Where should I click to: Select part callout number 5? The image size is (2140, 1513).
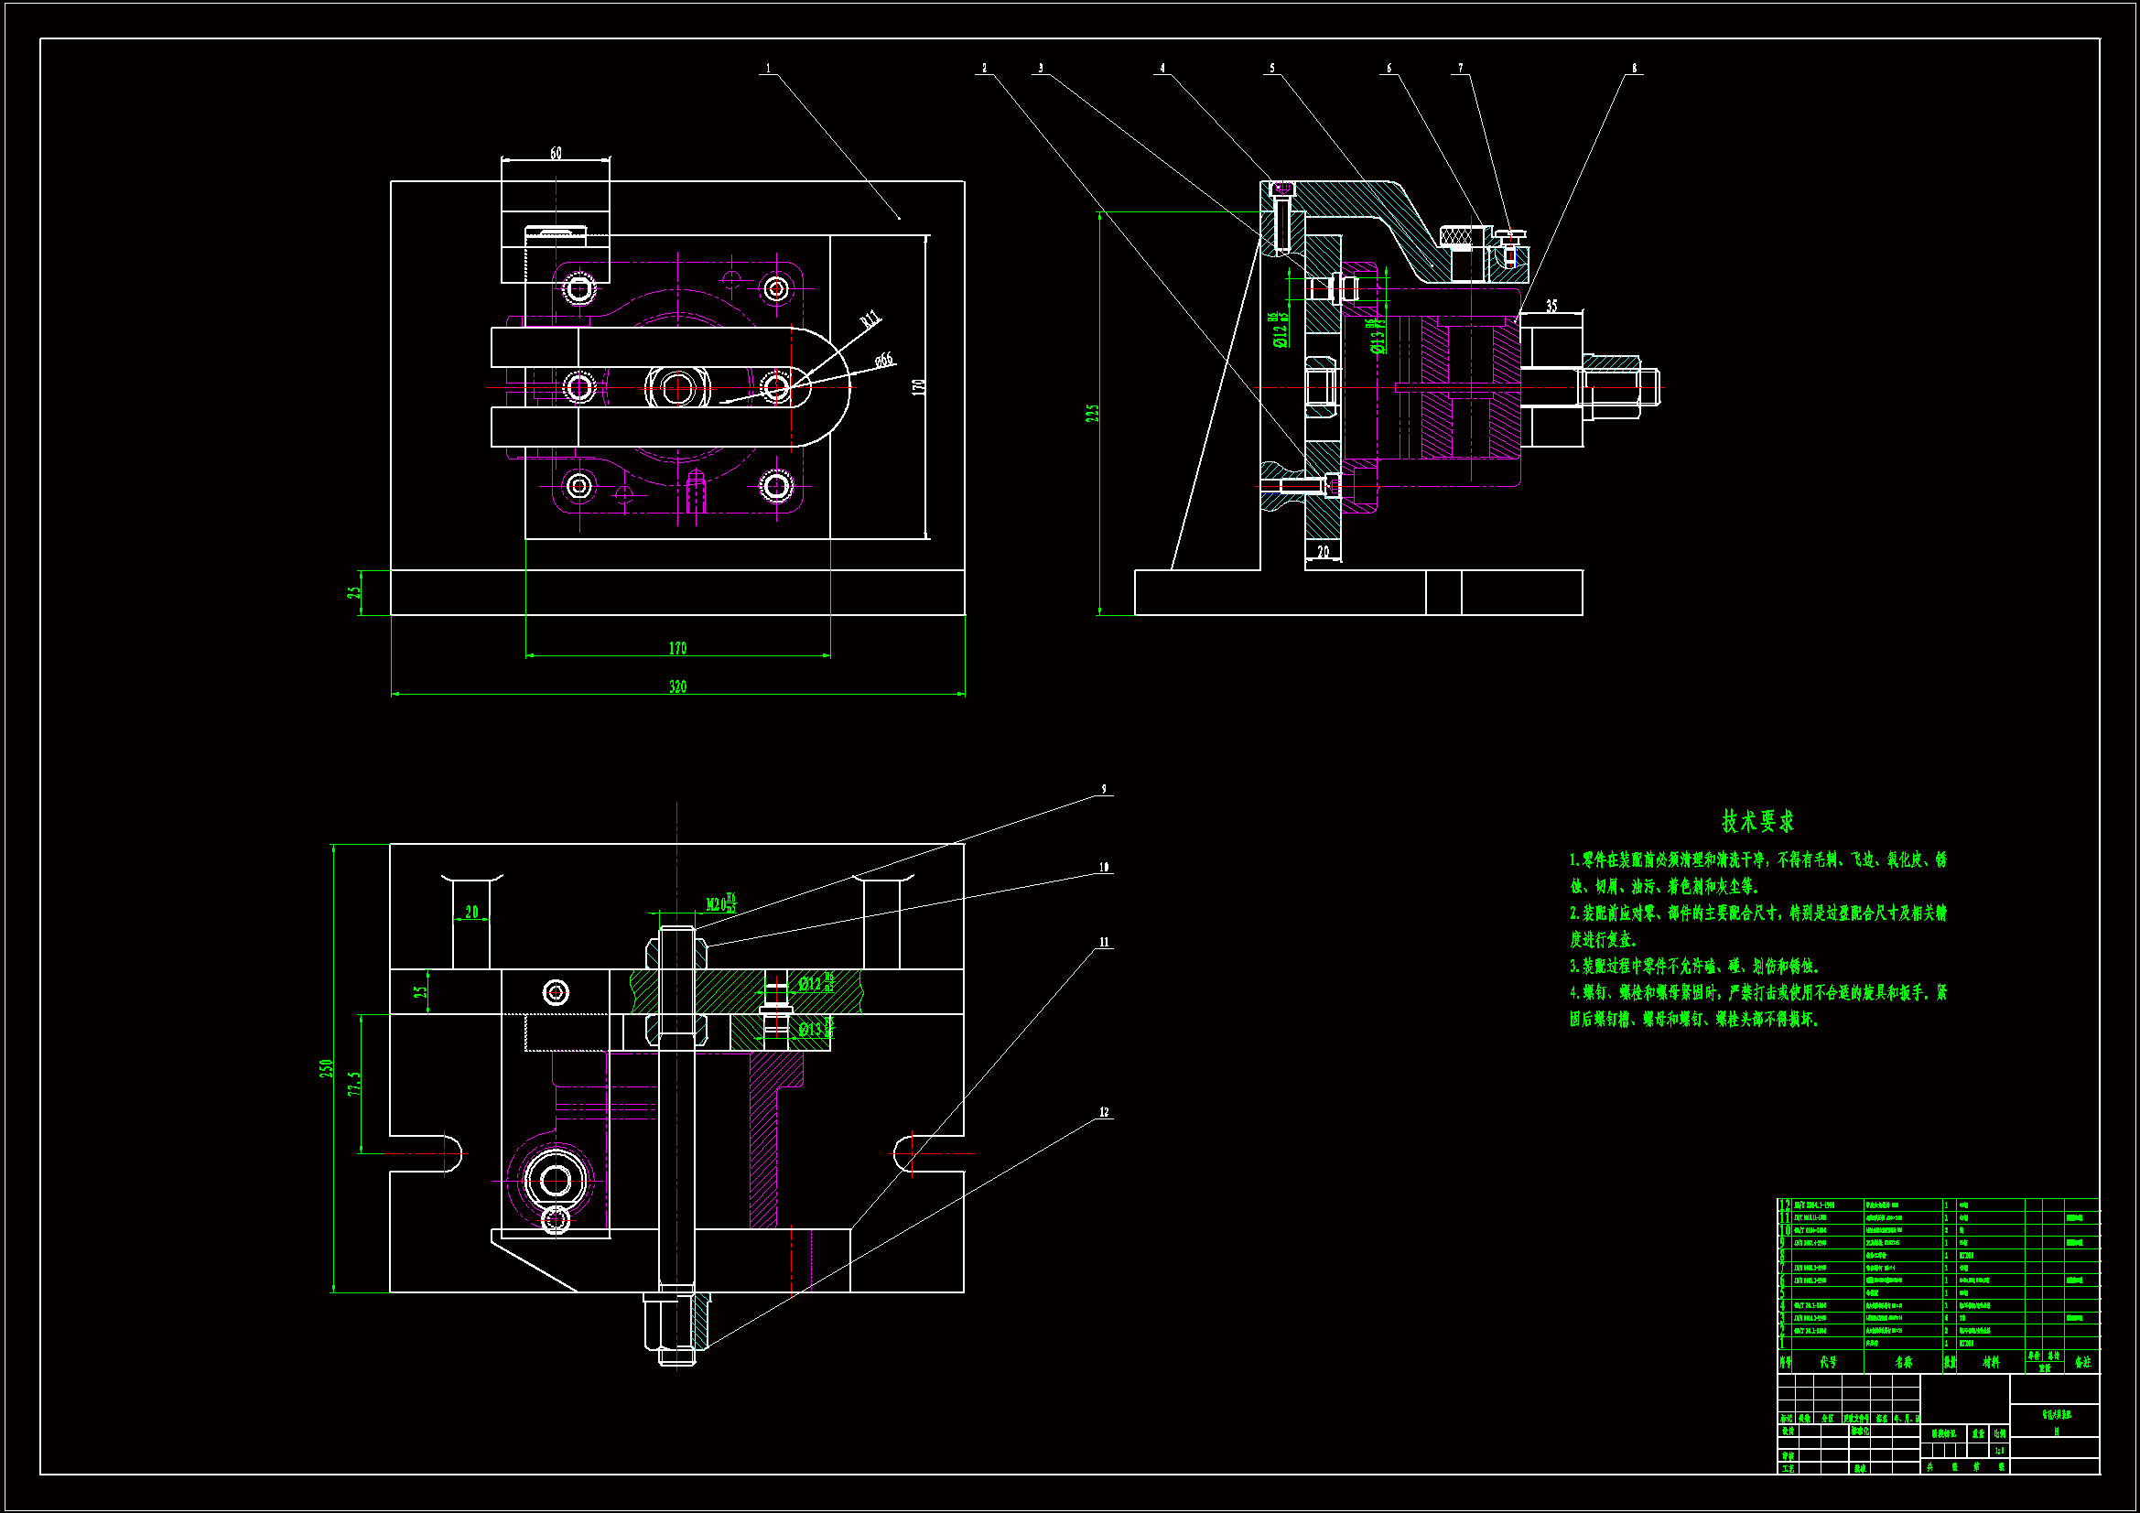[x=1271, y=68]
